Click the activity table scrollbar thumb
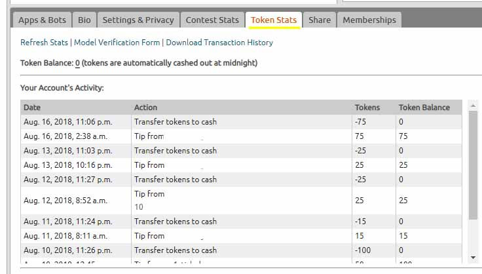 [x=473, y=165]
